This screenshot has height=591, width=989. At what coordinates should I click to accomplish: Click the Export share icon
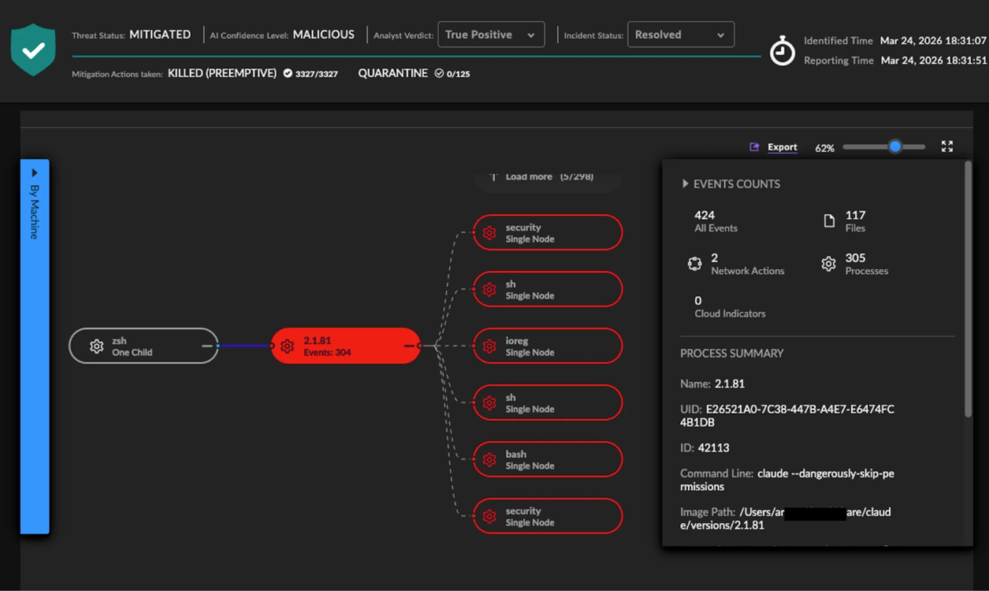click(x=754, y=147)
